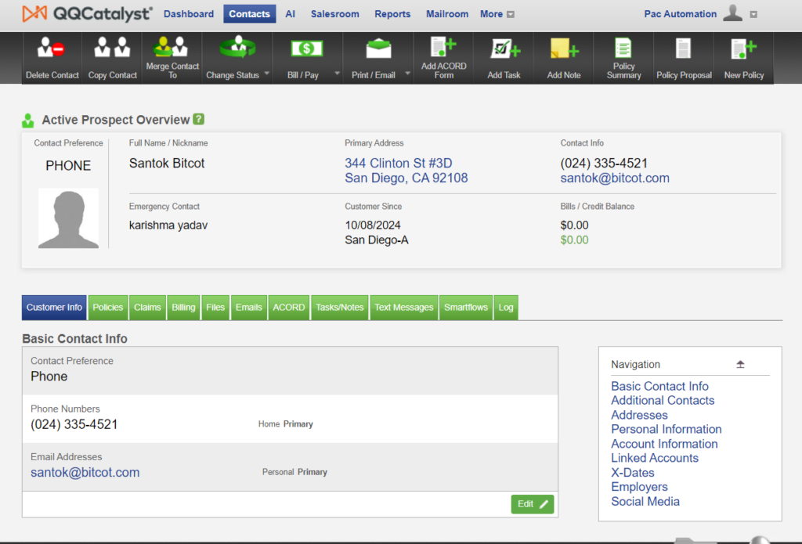Open the Policy Proposal icon

pos(684,49)
